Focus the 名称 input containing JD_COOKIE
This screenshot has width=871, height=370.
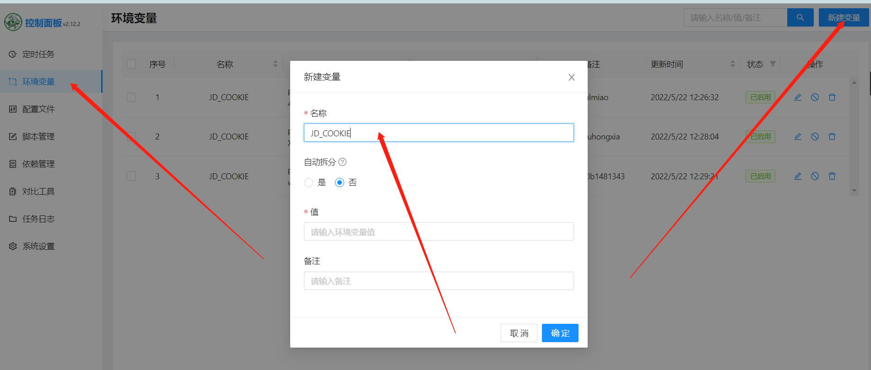438,133
